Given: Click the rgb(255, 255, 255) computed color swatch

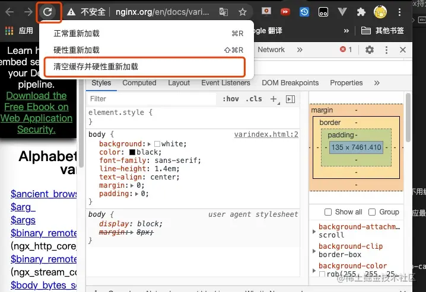Looking at the screenshot, I should pos(322,274).
